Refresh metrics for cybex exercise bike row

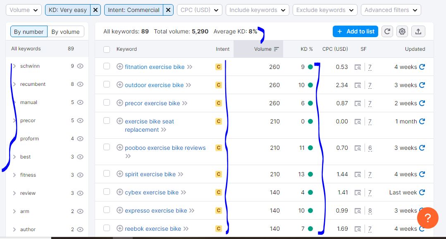[422, 192]
